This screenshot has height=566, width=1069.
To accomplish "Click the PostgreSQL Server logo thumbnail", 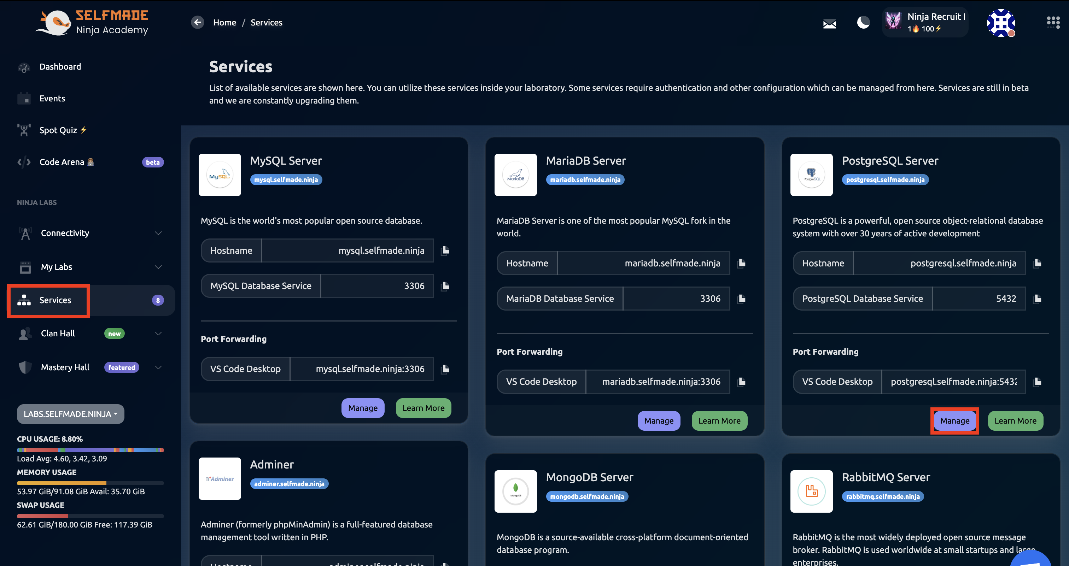I will coord(811,175).
